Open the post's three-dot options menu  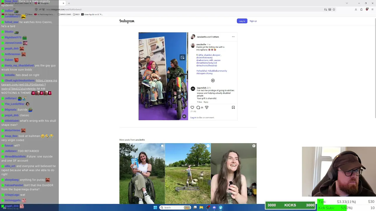[233, 37]
